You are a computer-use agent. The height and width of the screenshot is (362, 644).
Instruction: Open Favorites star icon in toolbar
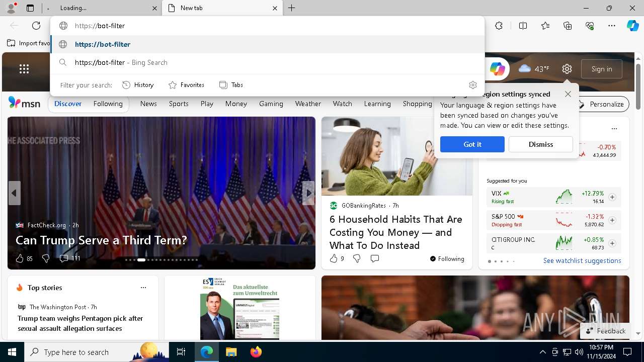[x=545, y=26]
